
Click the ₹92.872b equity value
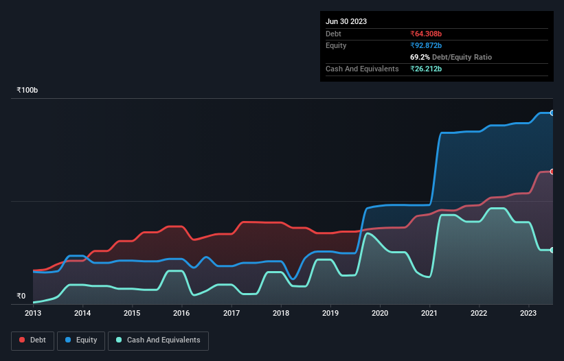(x=426, y=45)
